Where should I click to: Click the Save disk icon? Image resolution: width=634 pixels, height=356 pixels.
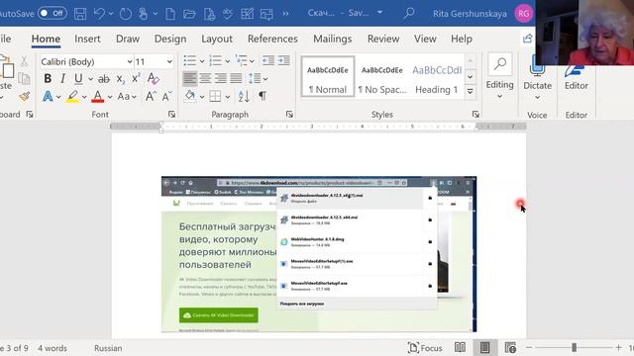(80, 14)
